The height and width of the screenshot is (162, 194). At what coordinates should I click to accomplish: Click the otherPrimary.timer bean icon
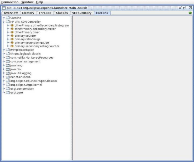coord(12,32)
